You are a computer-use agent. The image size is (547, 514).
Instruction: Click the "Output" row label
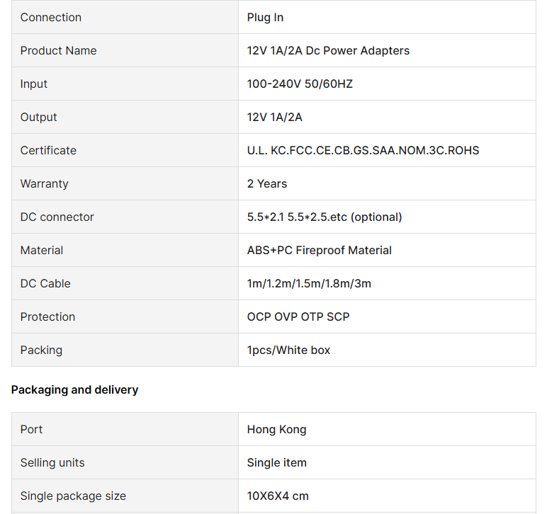pos(39,117)
